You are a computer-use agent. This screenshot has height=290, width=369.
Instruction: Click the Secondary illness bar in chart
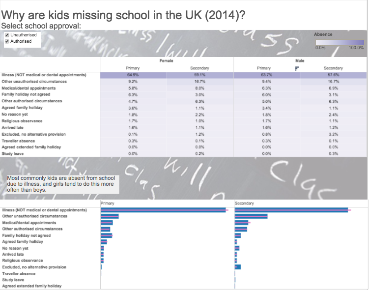(291, 210)
